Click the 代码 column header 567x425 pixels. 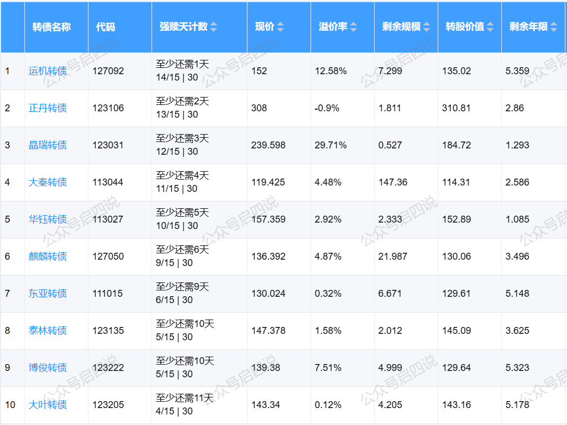(x=105, y=27)
